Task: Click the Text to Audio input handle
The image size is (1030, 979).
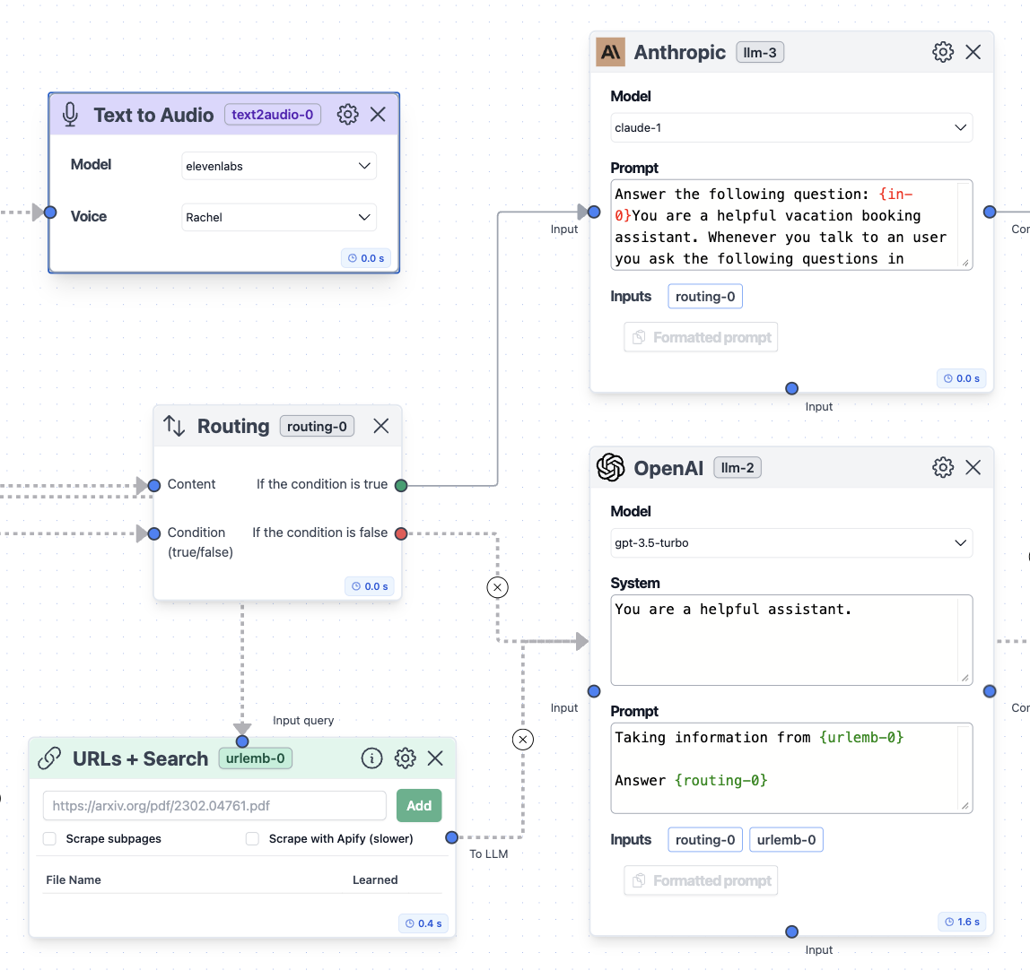Action: (50, 212)
